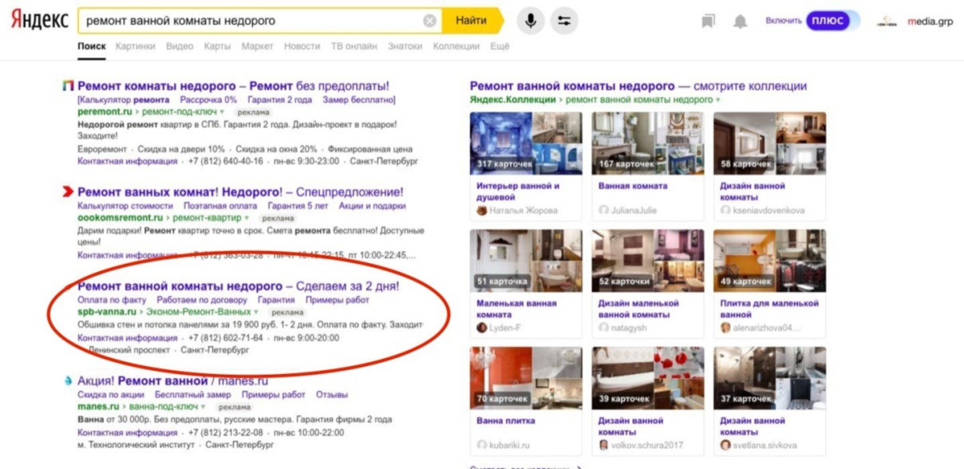The image size is (964, 469).
Task: Open the Маркет tab
Action: tap(257, 46)
